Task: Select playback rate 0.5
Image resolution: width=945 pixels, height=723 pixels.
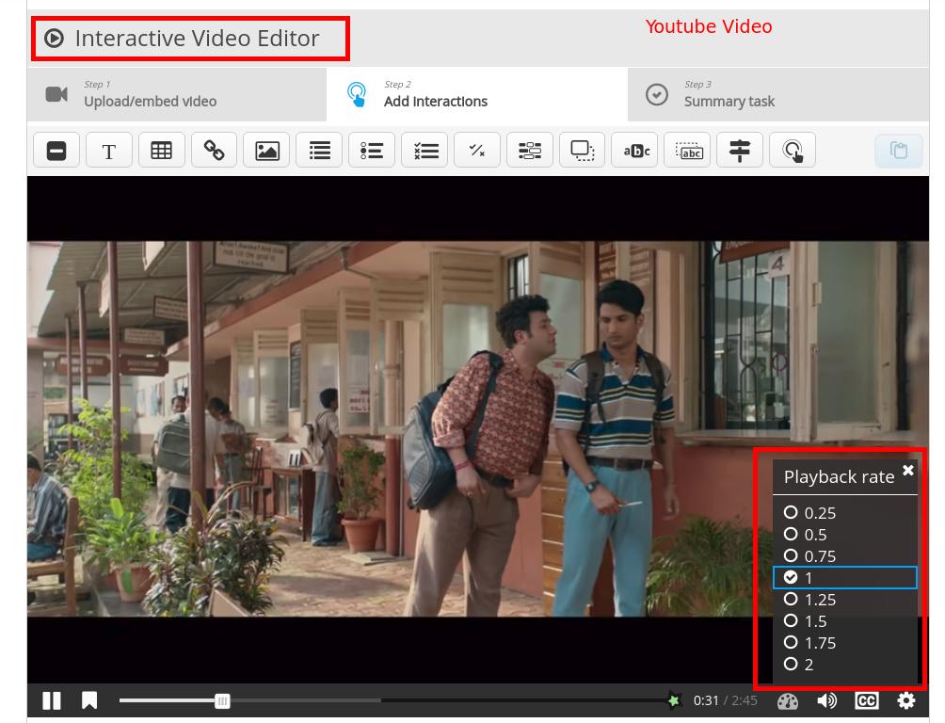Action: [x=845, y=535]
